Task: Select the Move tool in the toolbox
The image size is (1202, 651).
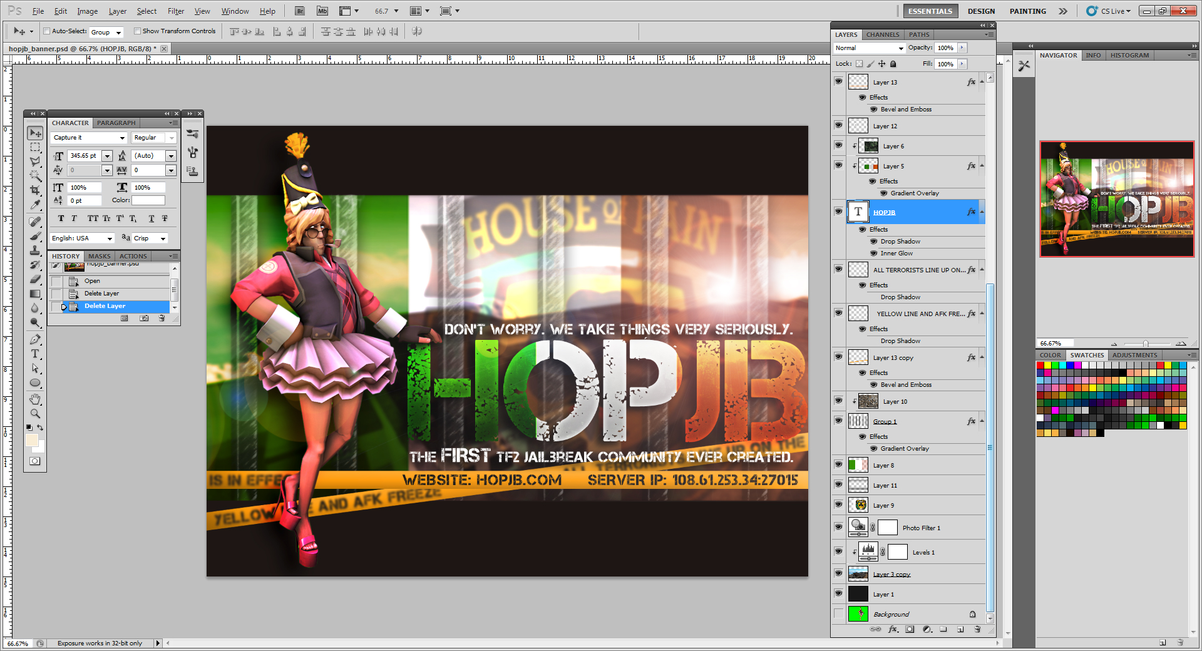Action: [x=35, y=133]
